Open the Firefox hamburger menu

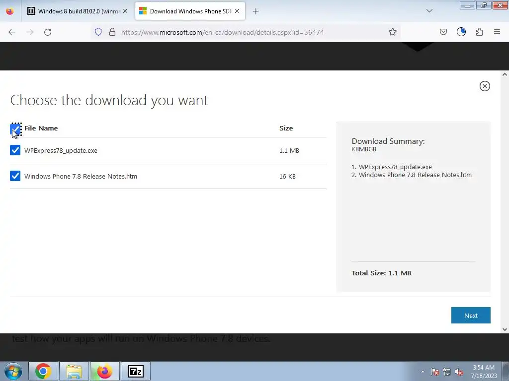(497, 32)
